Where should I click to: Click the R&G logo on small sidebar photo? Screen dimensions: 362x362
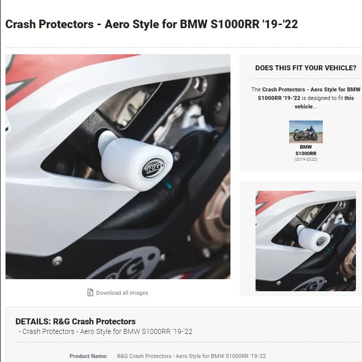pos(321,242)
